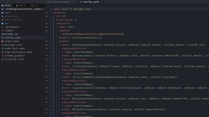Click the tsconfig.json braces icon
This screenshot has height=117, width=209.
(2, 59)
